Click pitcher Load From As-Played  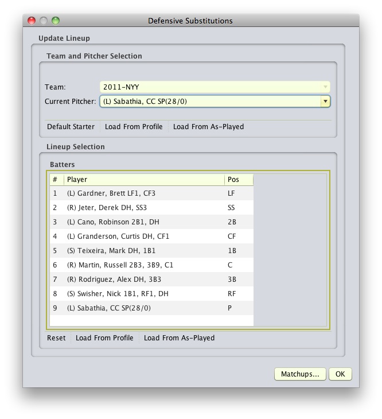click(x=208, y=127)
